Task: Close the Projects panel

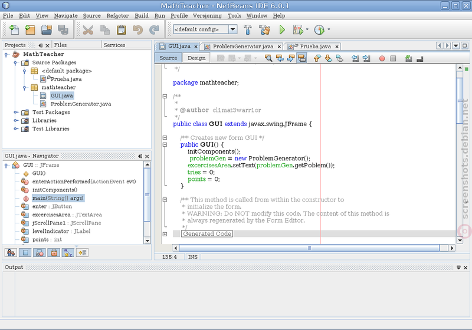Action: [x=47, y=46]
